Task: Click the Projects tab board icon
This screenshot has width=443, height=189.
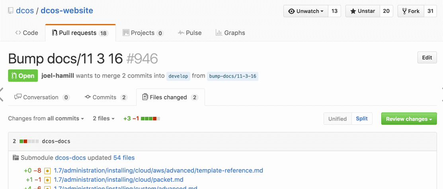Action: tap(126, 33)
